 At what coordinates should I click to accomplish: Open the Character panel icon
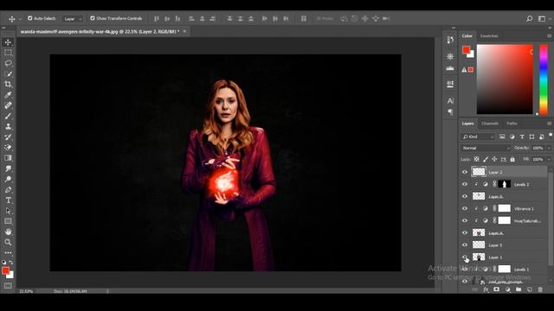coord(450,101)
